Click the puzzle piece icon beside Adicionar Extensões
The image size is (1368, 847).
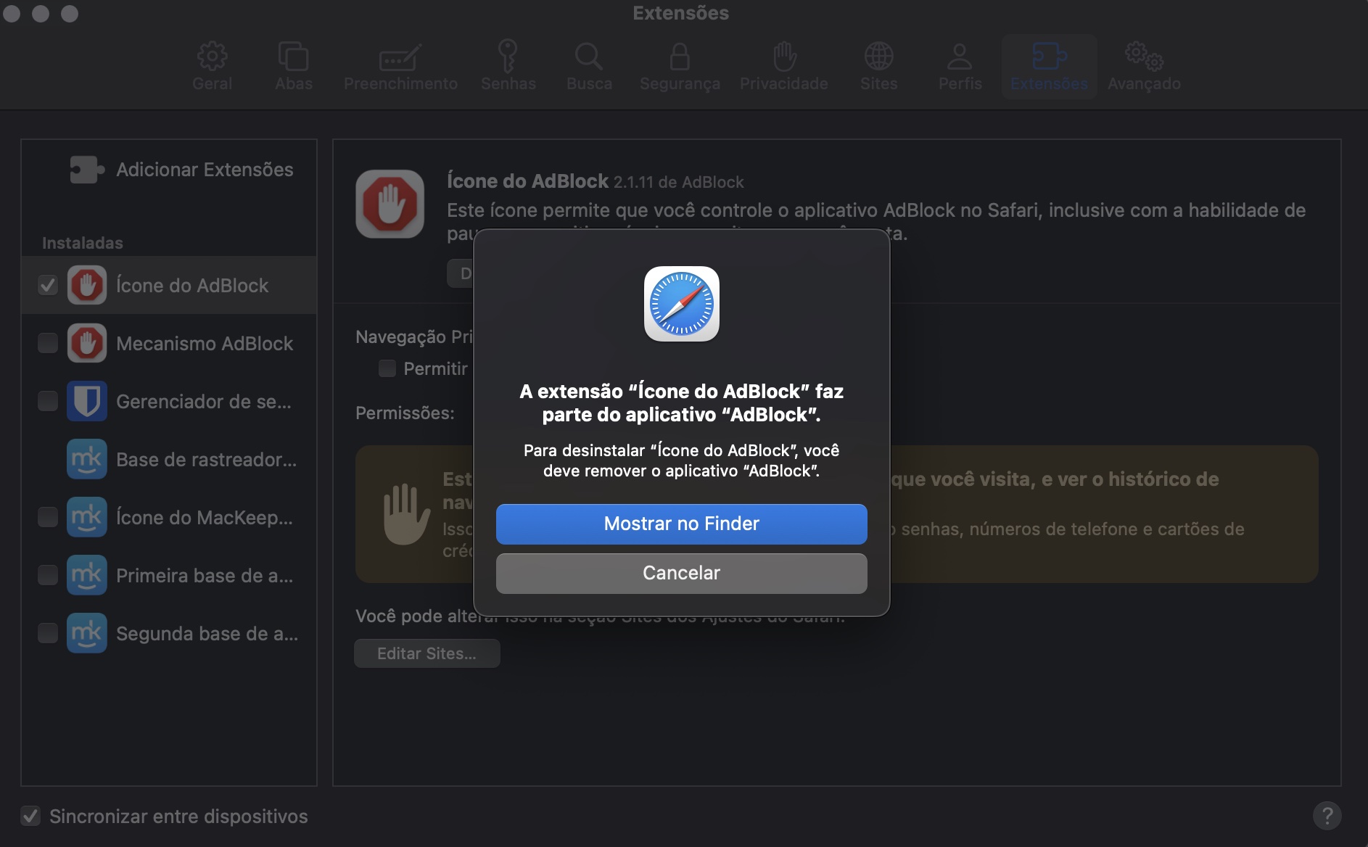pyautogui.click(x=86, y=169)
